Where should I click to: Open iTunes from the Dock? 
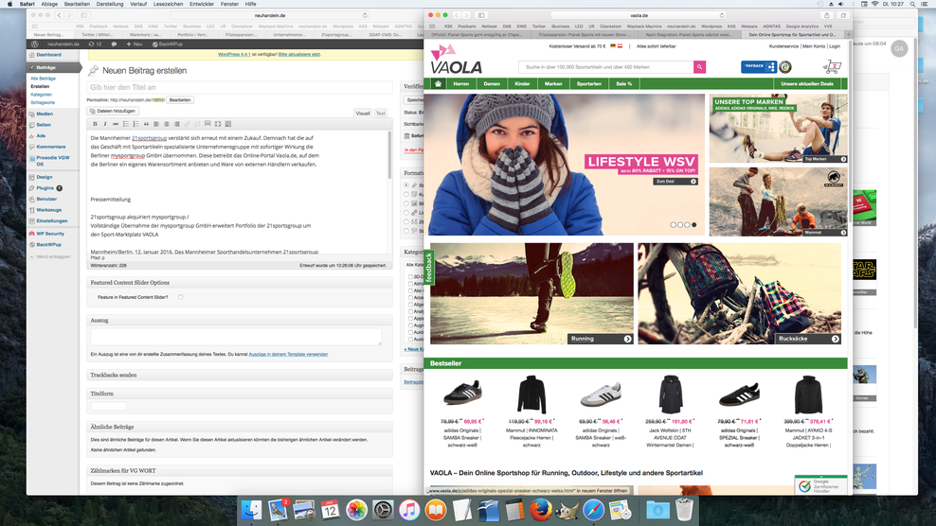click(409, 511)
